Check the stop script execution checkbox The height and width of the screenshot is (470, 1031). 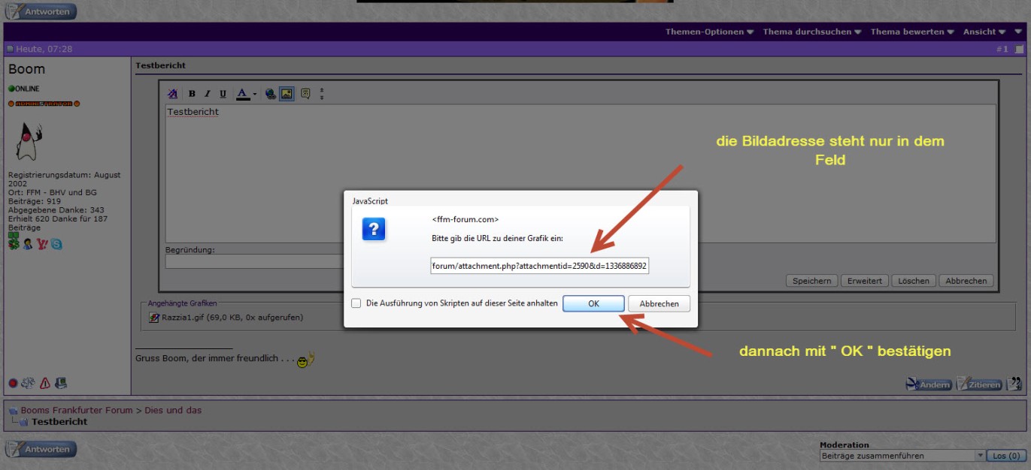tap(356, 303)
